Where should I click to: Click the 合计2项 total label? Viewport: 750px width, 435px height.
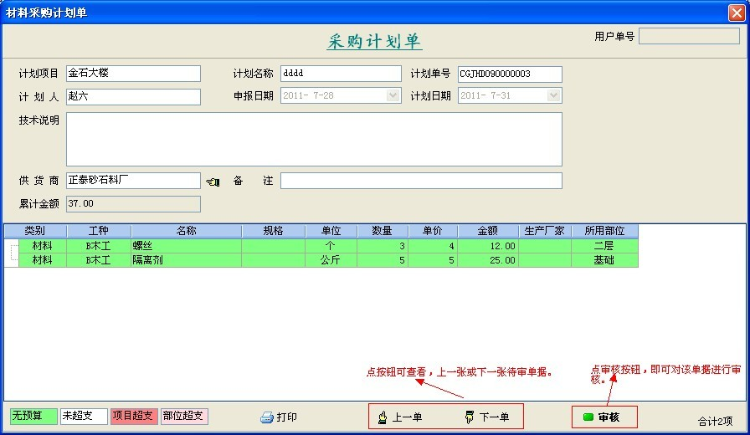(x=715, y=421)
